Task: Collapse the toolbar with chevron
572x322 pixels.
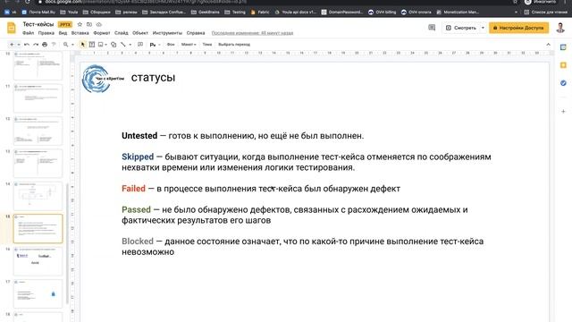Action: [x=548, y=45]
